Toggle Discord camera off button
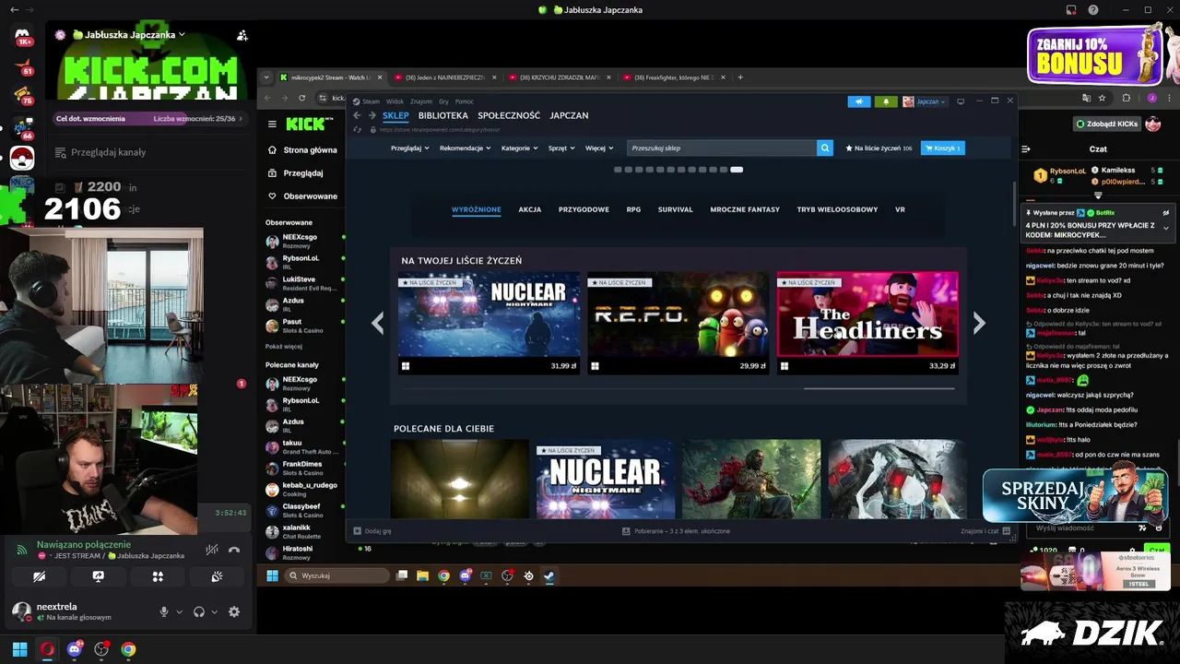Screen dimensions: 1180x664 (x=39, y=576)
